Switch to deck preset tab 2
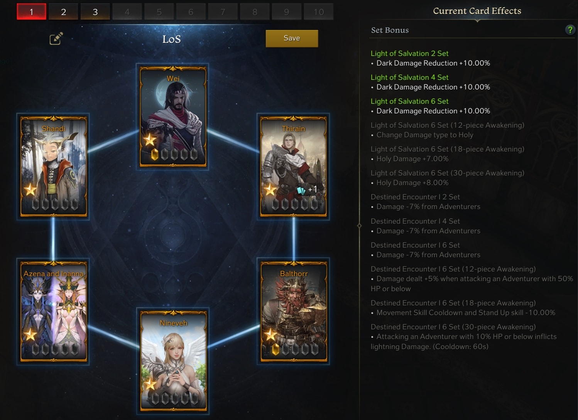The height and width of the screenshot is (420, 578). click(63, 12)
